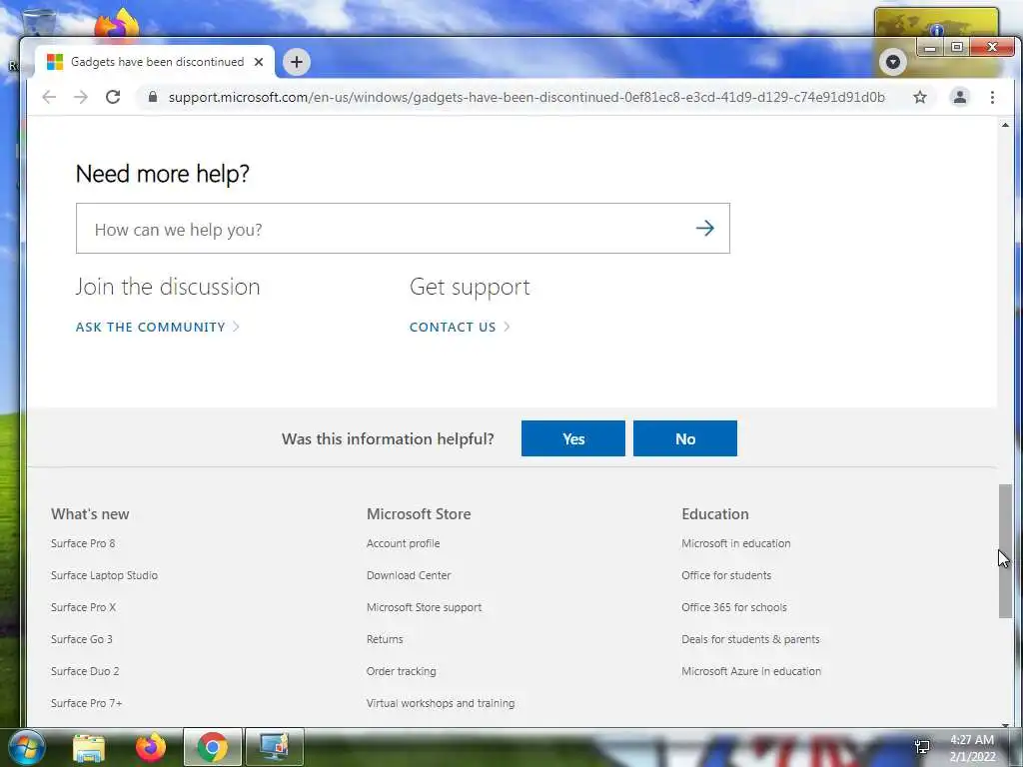
Task: Open the Chrome profile avatar icon
Action: 960,97
